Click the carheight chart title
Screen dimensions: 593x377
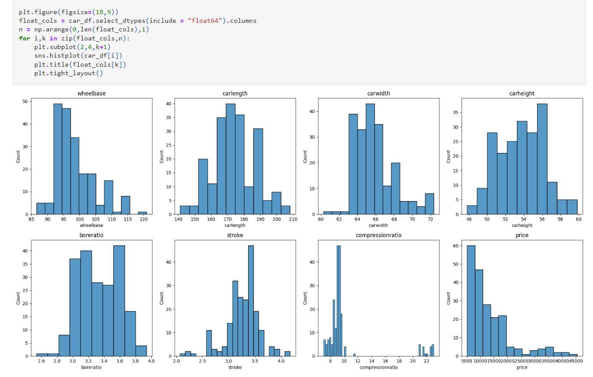pyautogui.click(x=522, y=93)
